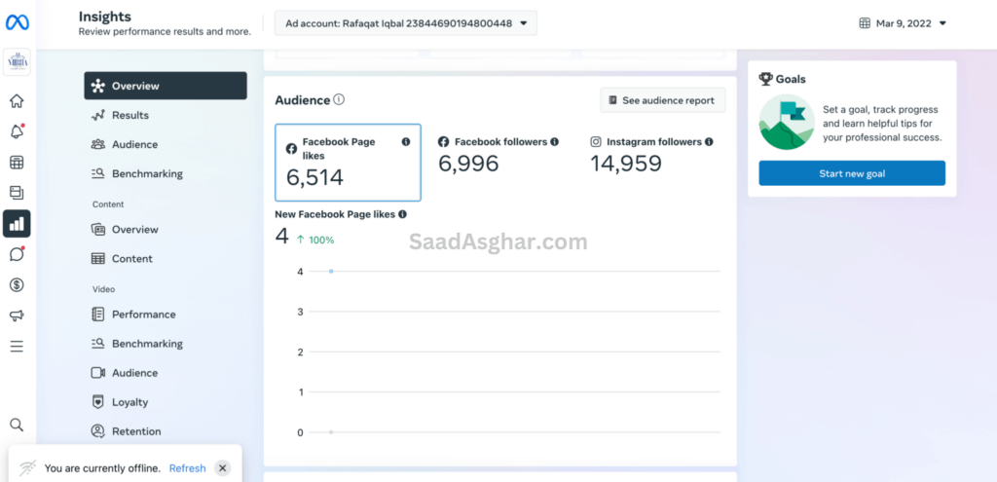Click the 6,996 Facebook followers value
This screenshot has height=482, width=997.
coord(468,164)
